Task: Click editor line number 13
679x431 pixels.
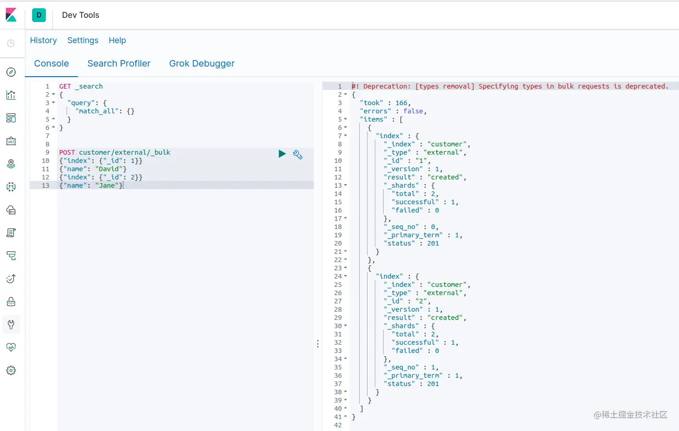Action: tap(45, 185)
